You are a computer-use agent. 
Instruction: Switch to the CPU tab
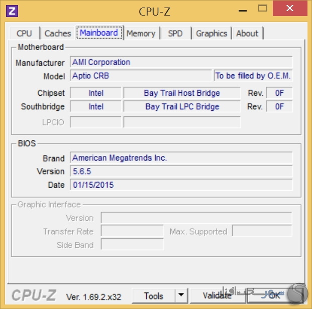(25, 34)
